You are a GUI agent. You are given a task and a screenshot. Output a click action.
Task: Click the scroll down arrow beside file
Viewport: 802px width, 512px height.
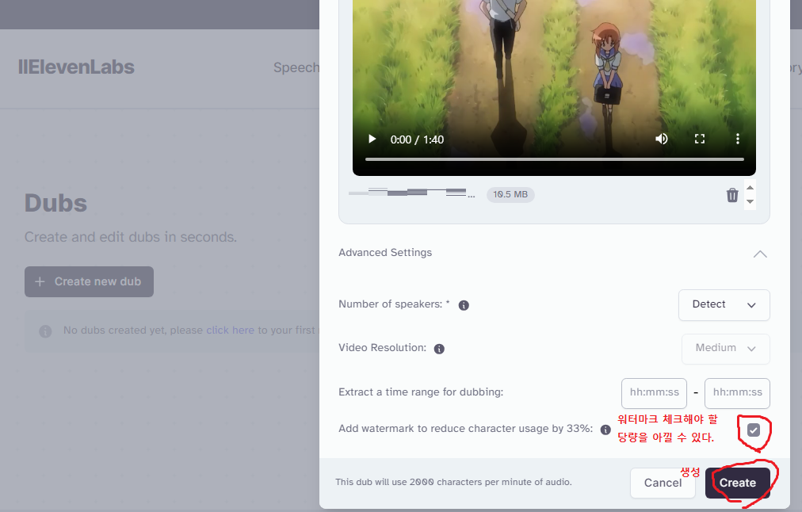750,201
